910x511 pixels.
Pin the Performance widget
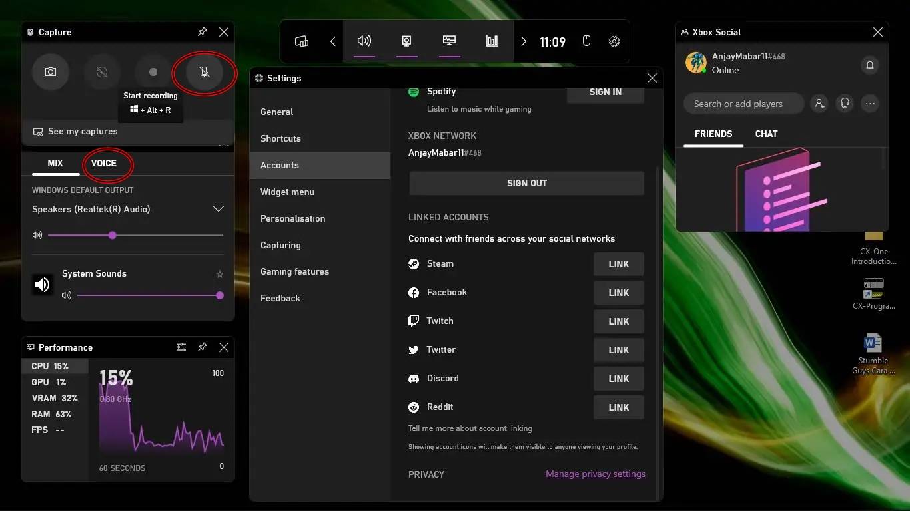[203, 347]
